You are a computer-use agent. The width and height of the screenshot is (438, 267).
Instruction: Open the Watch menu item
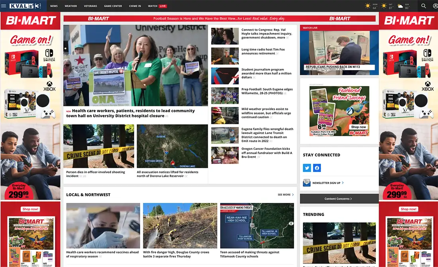[x=153, y=6]
